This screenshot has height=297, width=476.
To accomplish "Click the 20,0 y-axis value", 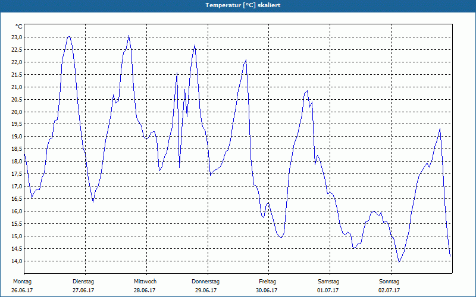I will (x=17, y=112).
